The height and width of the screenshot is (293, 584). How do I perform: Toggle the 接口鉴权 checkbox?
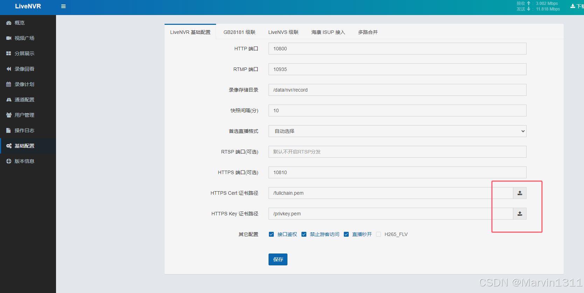click(271, 234)
